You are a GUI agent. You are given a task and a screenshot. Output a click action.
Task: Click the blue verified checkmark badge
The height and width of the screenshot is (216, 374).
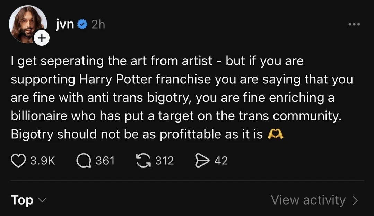(x=82, y=25)
